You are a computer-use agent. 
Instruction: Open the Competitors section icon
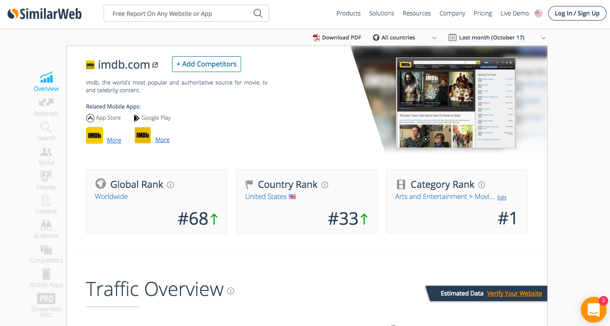(x=46, y=250)
